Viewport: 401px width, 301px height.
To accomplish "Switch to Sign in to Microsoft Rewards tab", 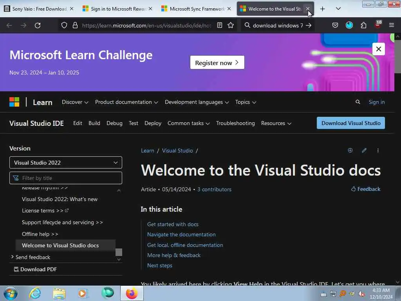I will pyautogui.click(x=117, y=9).
